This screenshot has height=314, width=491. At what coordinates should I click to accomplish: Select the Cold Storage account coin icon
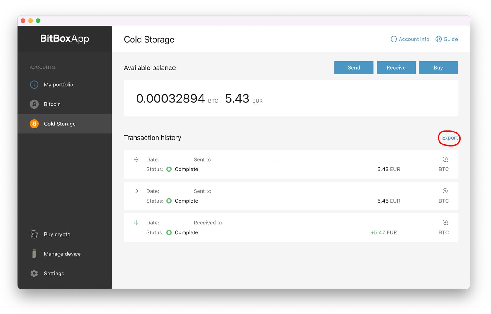click(34, 124)
